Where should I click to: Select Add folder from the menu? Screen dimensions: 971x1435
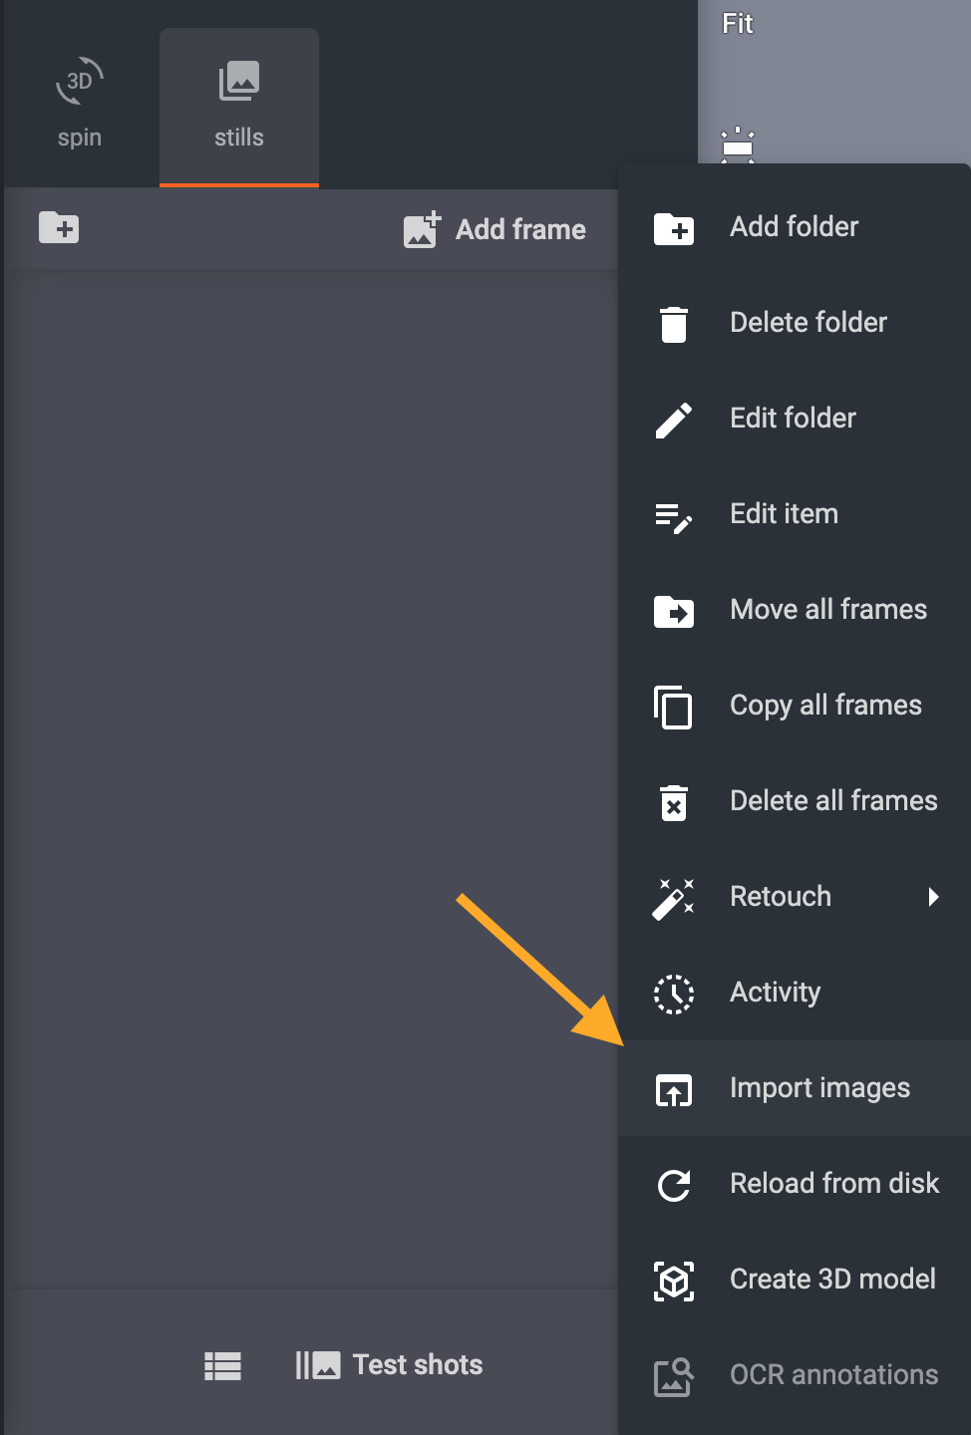(x=794, y=227)
